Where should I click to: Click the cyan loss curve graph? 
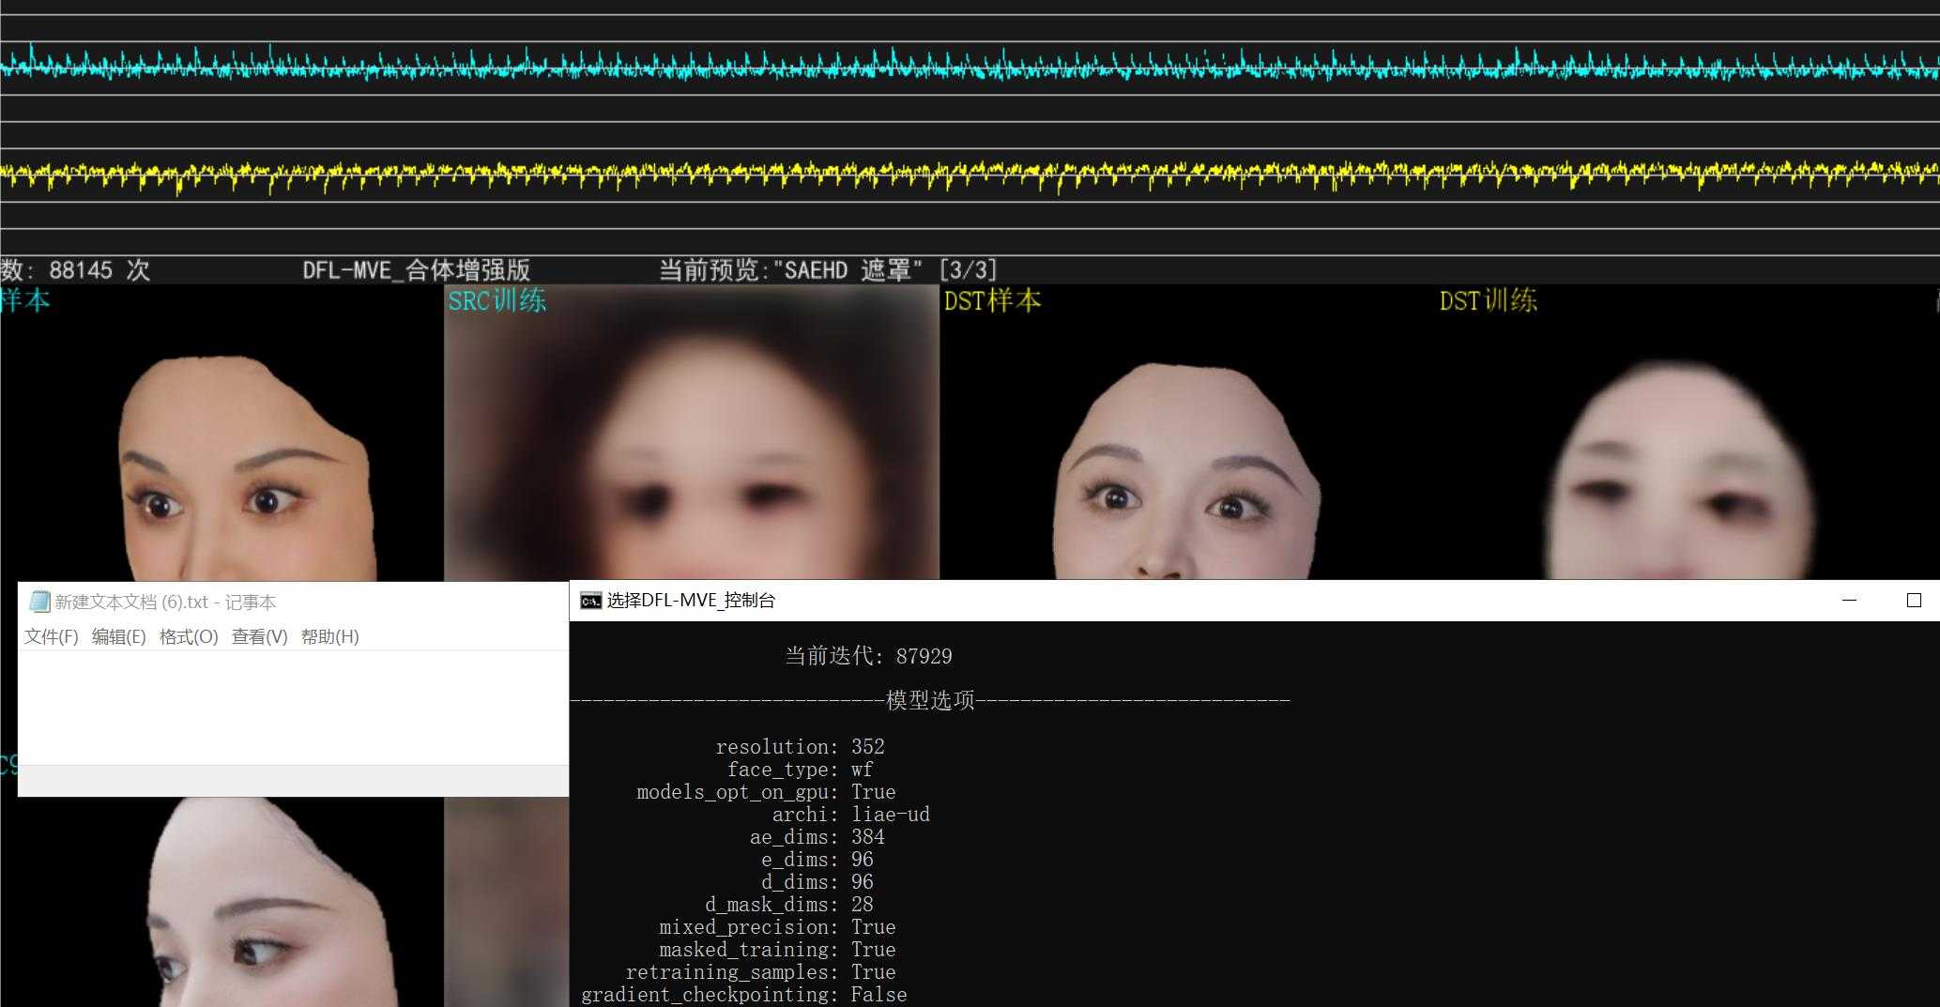click(970, 67)
